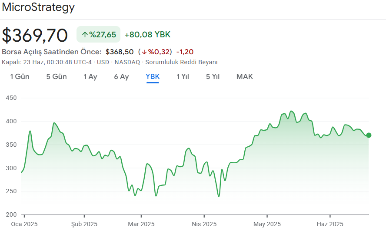
Task: Select the 1 Gün time range tab
Action: 20,77
